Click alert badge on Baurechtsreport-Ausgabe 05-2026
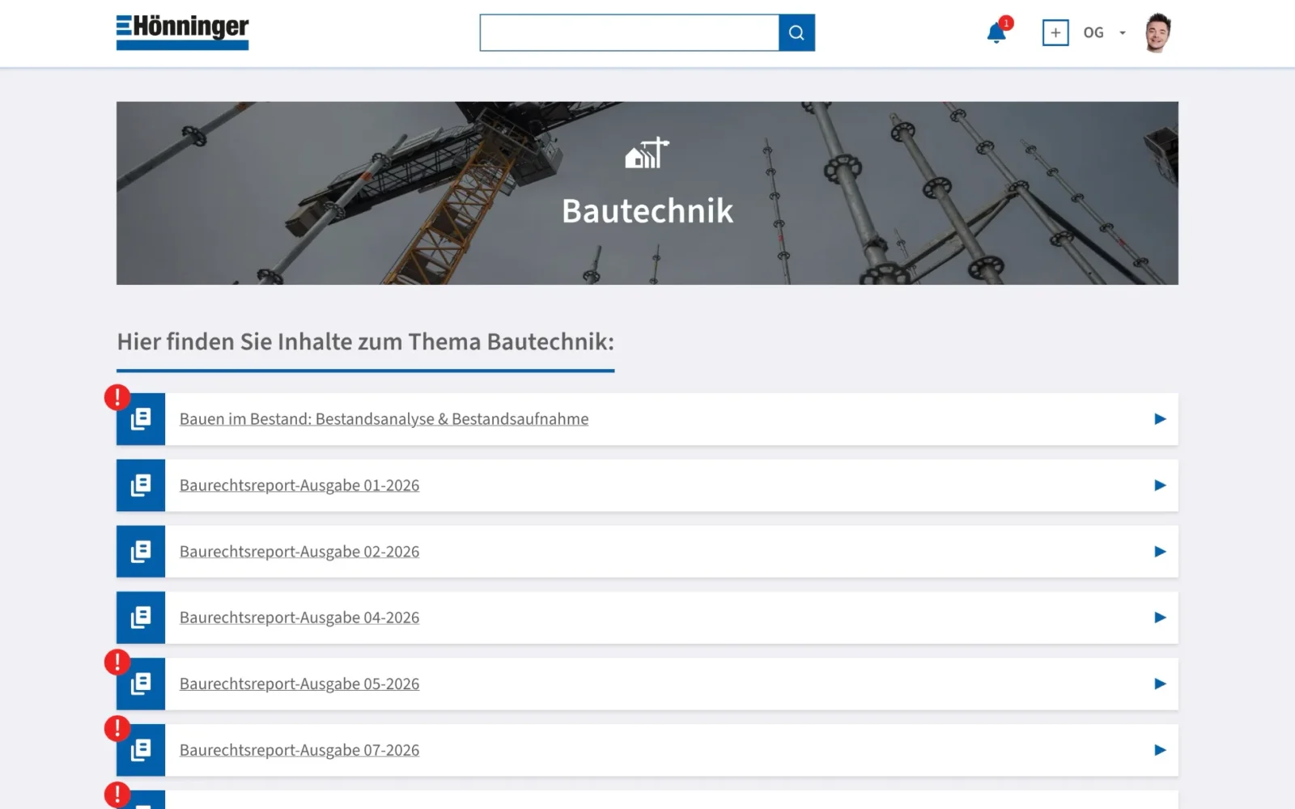 point(117,663)
